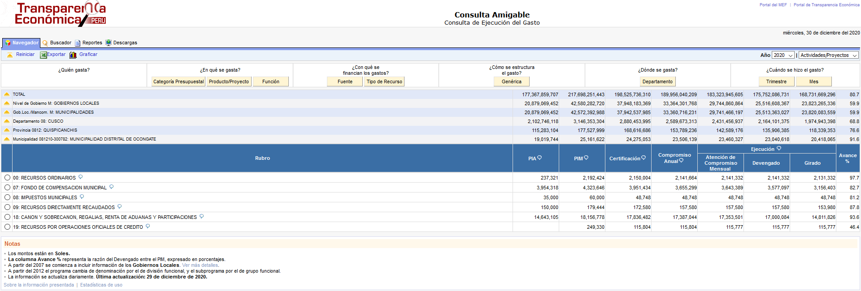This screenshot has height=291, width=861.
Task: Follow the Estadísticas de uso link
Action: (101, 285)
